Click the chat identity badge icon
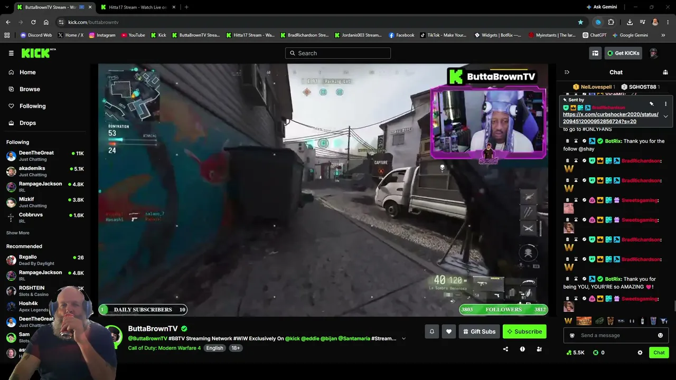The height and width of the screenshot is (380, 676). [x=571, y=335]
